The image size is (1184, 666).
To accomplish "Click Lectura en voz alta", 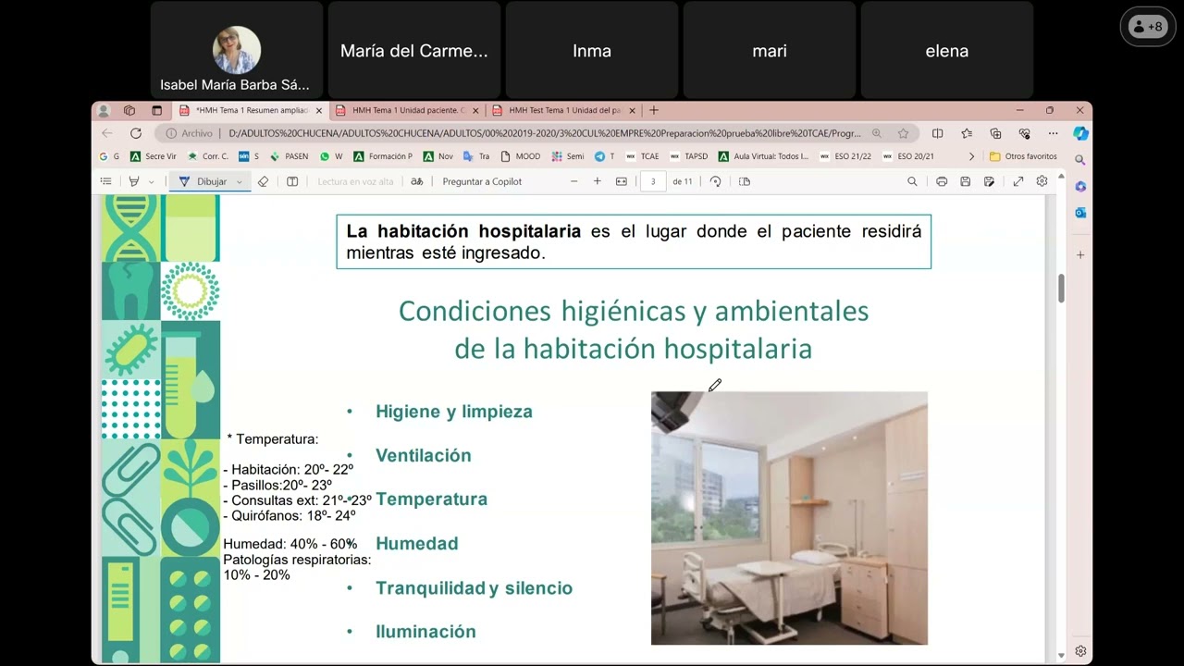I will (355, 181).
